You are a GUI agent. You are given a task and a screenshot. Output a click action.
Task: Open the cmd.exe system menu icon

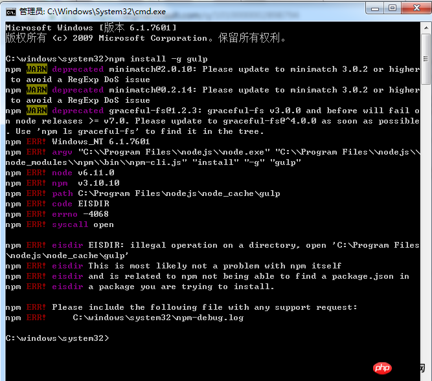coord(11,12)
